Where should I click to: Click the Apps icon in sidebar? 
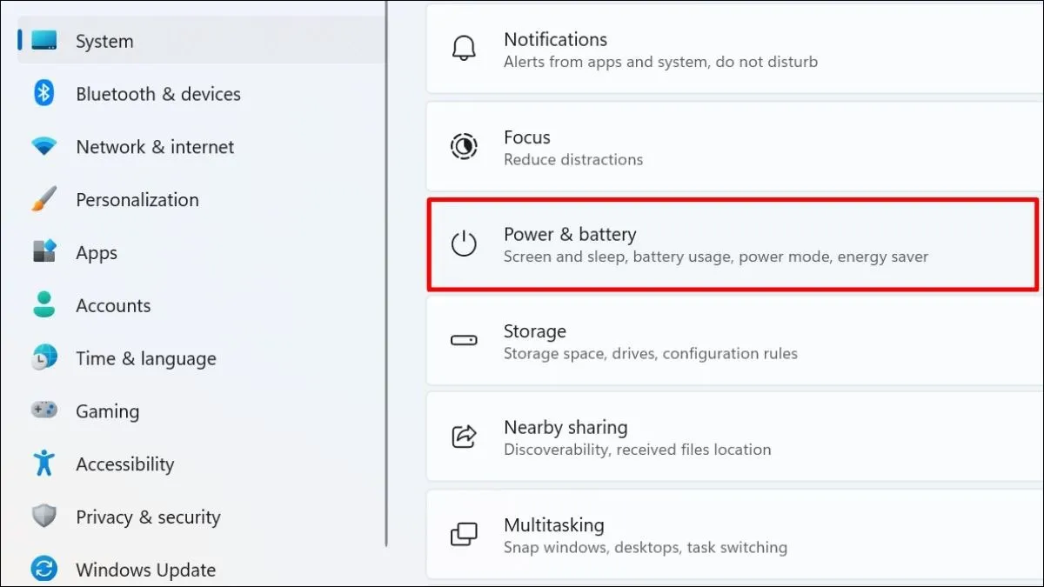click(43, 252)
